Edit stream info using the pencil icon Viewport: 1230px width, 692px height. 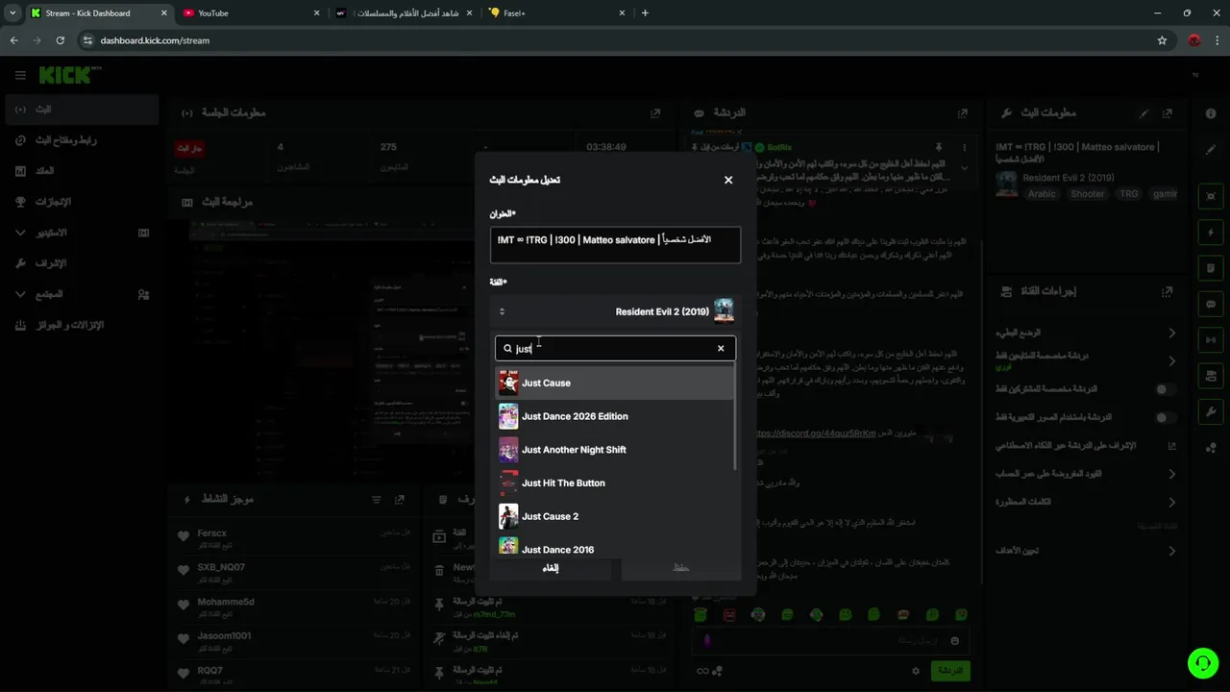[1144, 113]
